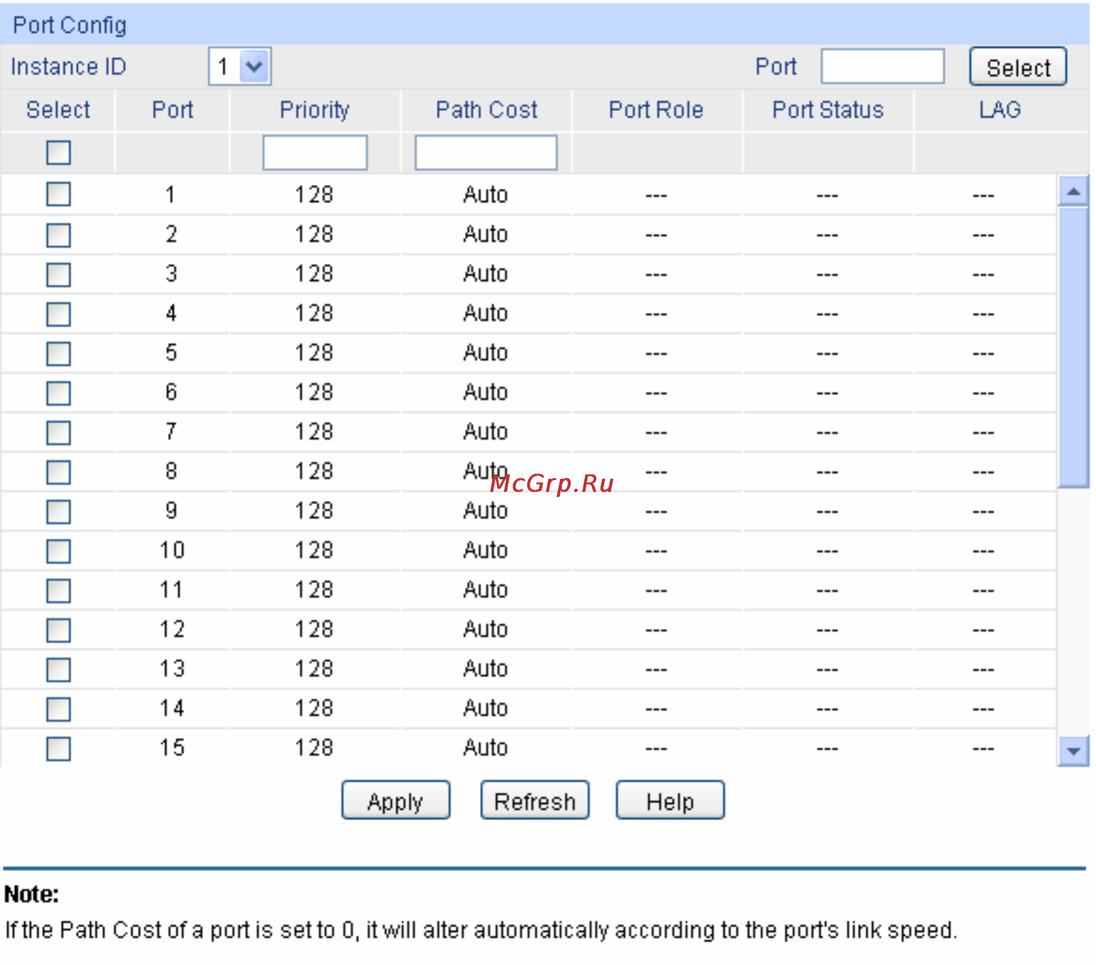The height and width of the screenshot is (965, 1096).
Task: Click Auto path cost in port 12 row
Action: (485, 629)
